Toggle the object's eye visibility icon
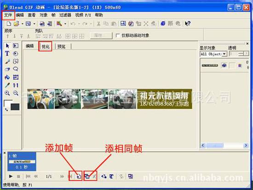Image resolution: width=253 pixels, height=190 pixels. (224, 65)
